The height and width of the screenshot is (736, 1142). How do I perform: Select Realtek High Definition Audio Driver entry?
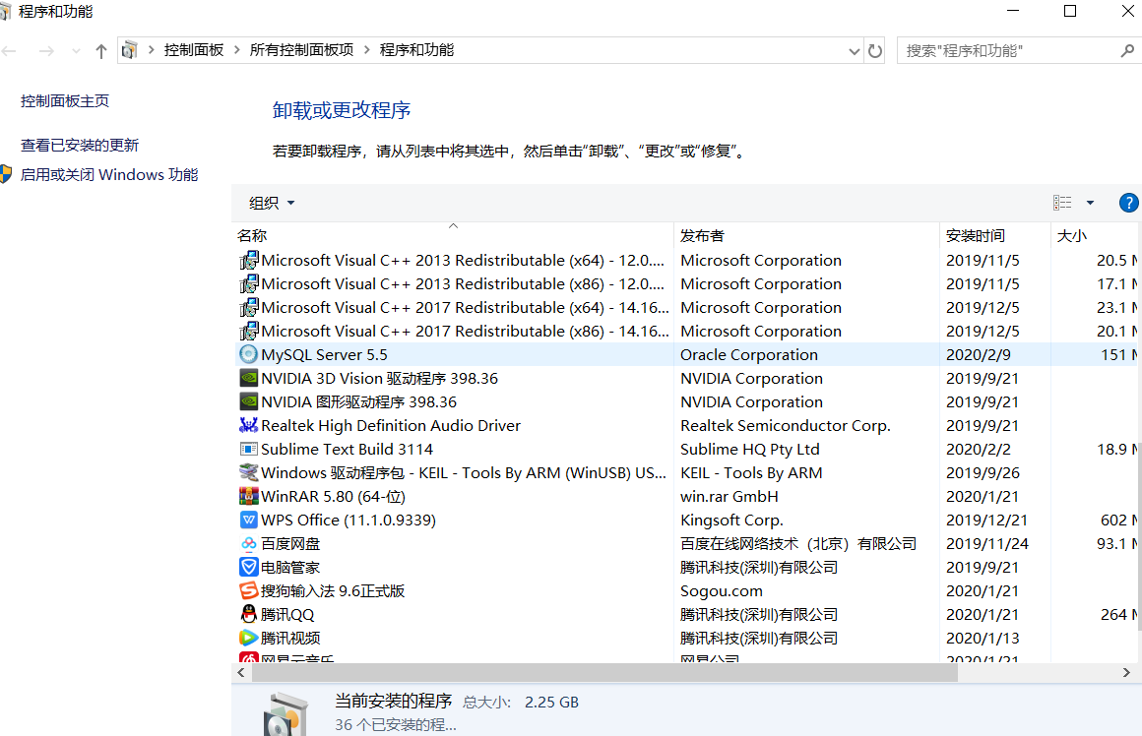coord(391,425)
